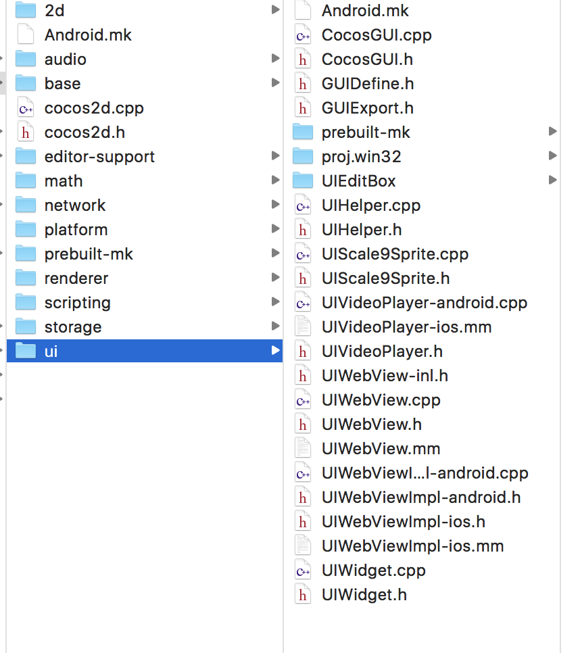Select the truncated UIWebViewI...l-android.cpp file name
This screenshot has width=580, height=653.
[x=425, y=473]
